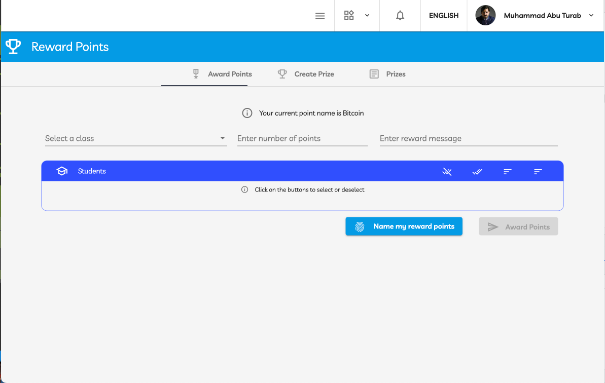This screenshot has width=605, height=383.
Task: Click the trophy icon in the blue header
Action: click(13, 46)
